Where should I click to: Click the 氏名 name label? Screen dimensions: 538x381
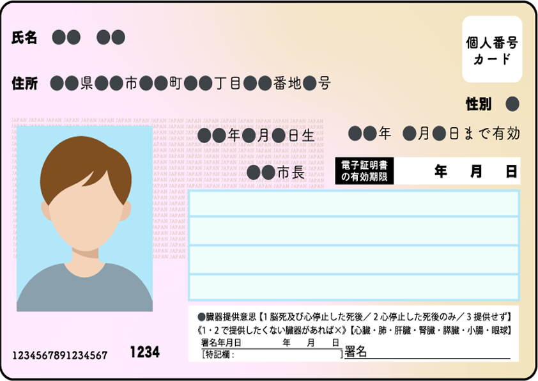[x=25, y=38]
